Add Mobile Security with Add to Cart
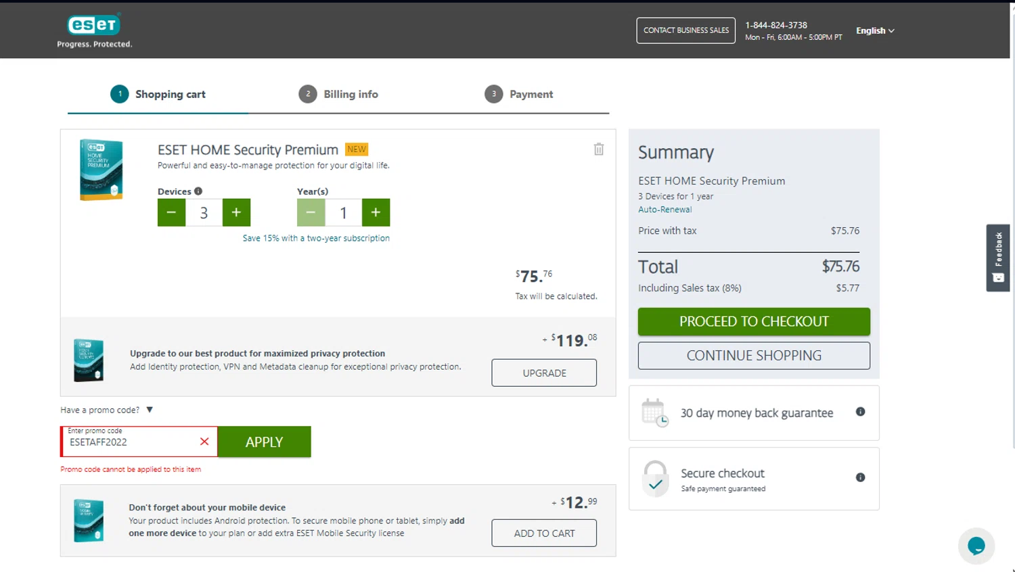 (x=544, y=533)
